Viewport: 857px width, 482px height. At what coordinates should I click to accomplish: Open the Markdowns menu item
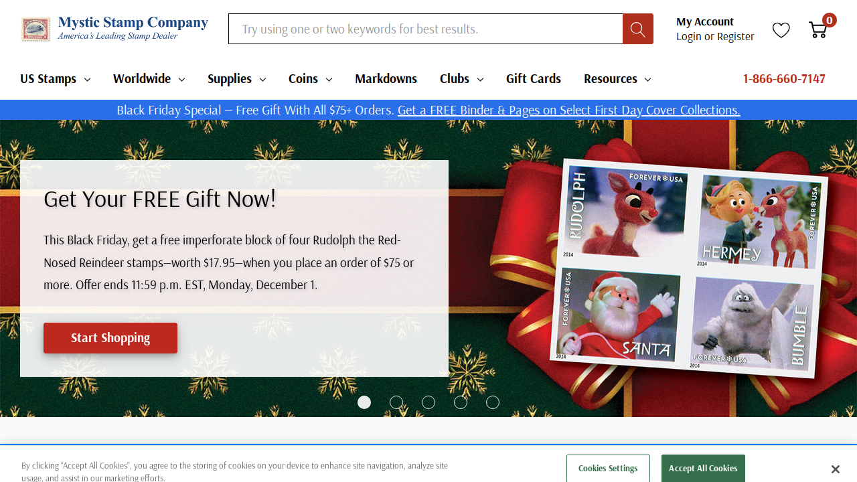click(x=386, y=79)
